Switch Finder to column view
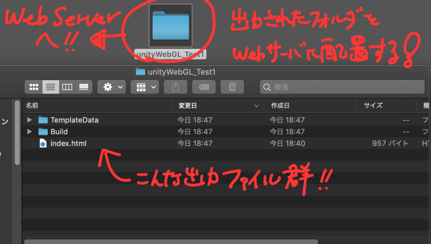The width and height of the screenshot is (431, 244). 67,87
